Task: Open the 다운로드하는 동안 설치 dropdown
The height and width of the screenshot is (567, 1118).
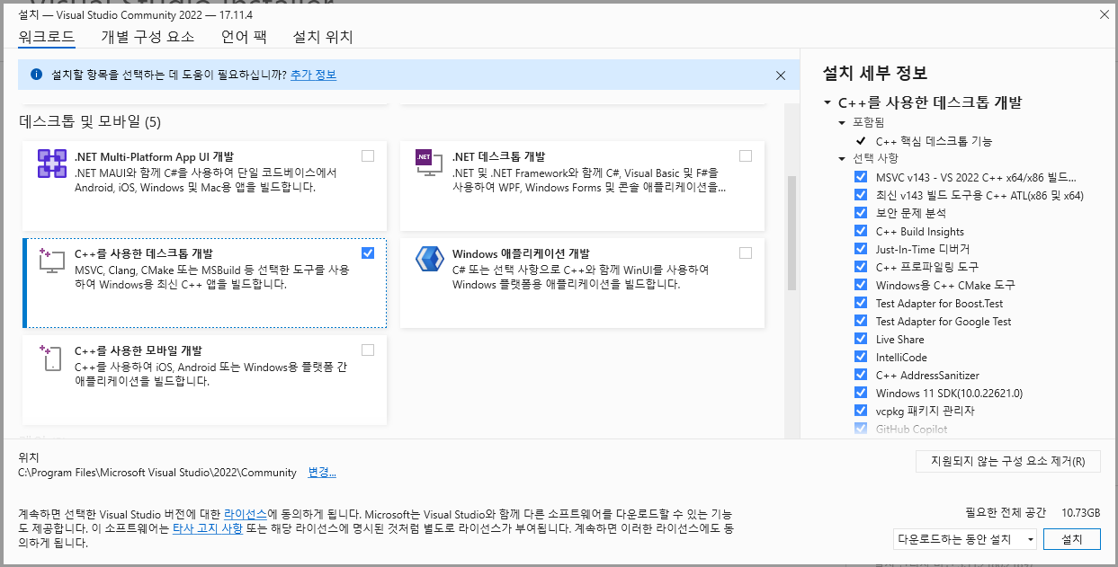Action: [965, 539]
